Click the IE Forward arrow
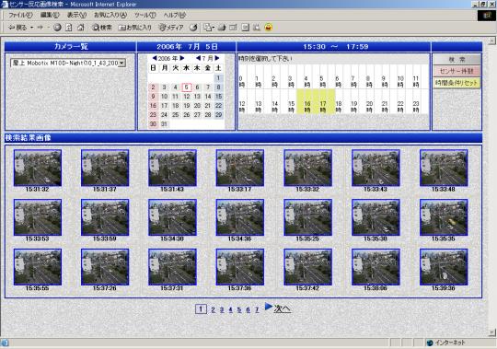Screen dimensions: 497x349 [x=40, y=28]
